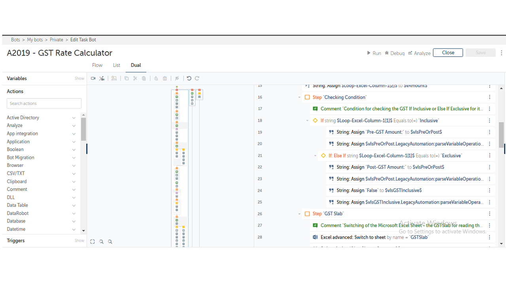Image resolution: width=506 pixels, height=284 pixels.
Task: Click the scissors Cut icon
Action: point(135,78)
